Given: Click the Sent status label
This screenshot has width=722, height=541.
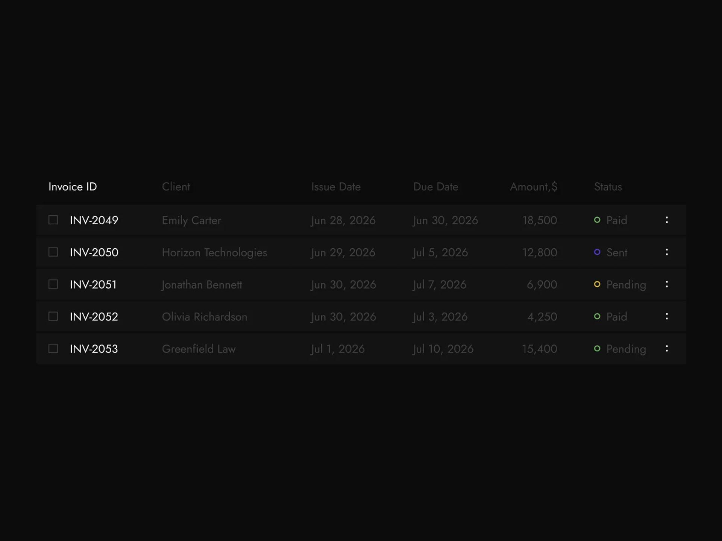Looking at the screenshot, I should (617, 252).
